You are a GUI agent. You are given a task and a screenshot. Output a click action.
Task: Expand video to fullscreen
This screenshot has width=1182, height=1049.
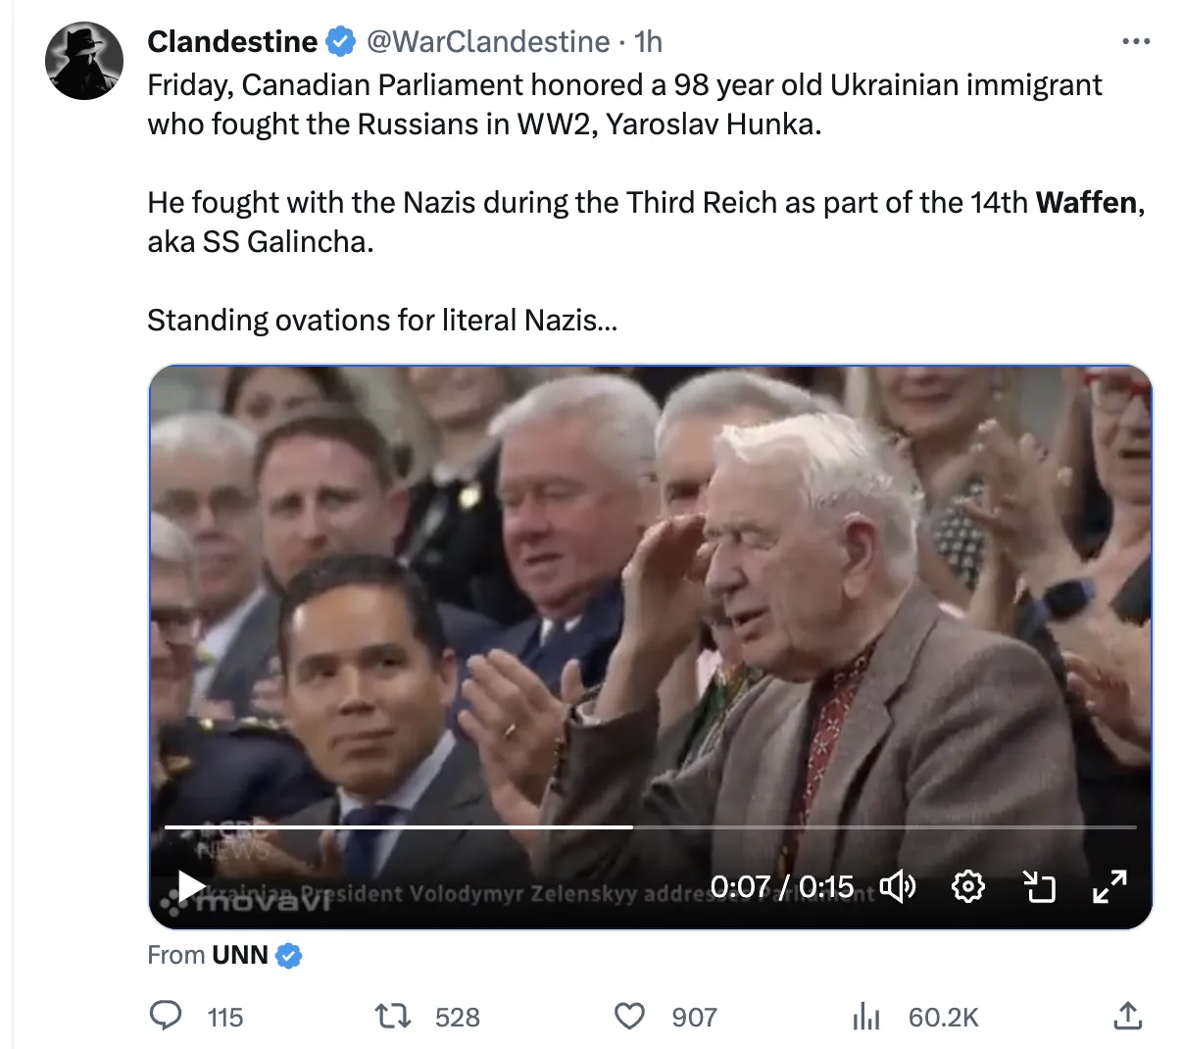click(1109, 887)
